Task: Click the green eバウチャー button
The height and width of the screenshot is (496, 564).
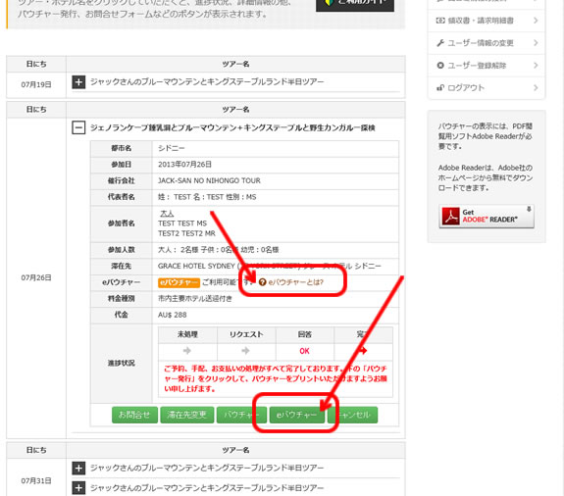Action: (297, 415)
